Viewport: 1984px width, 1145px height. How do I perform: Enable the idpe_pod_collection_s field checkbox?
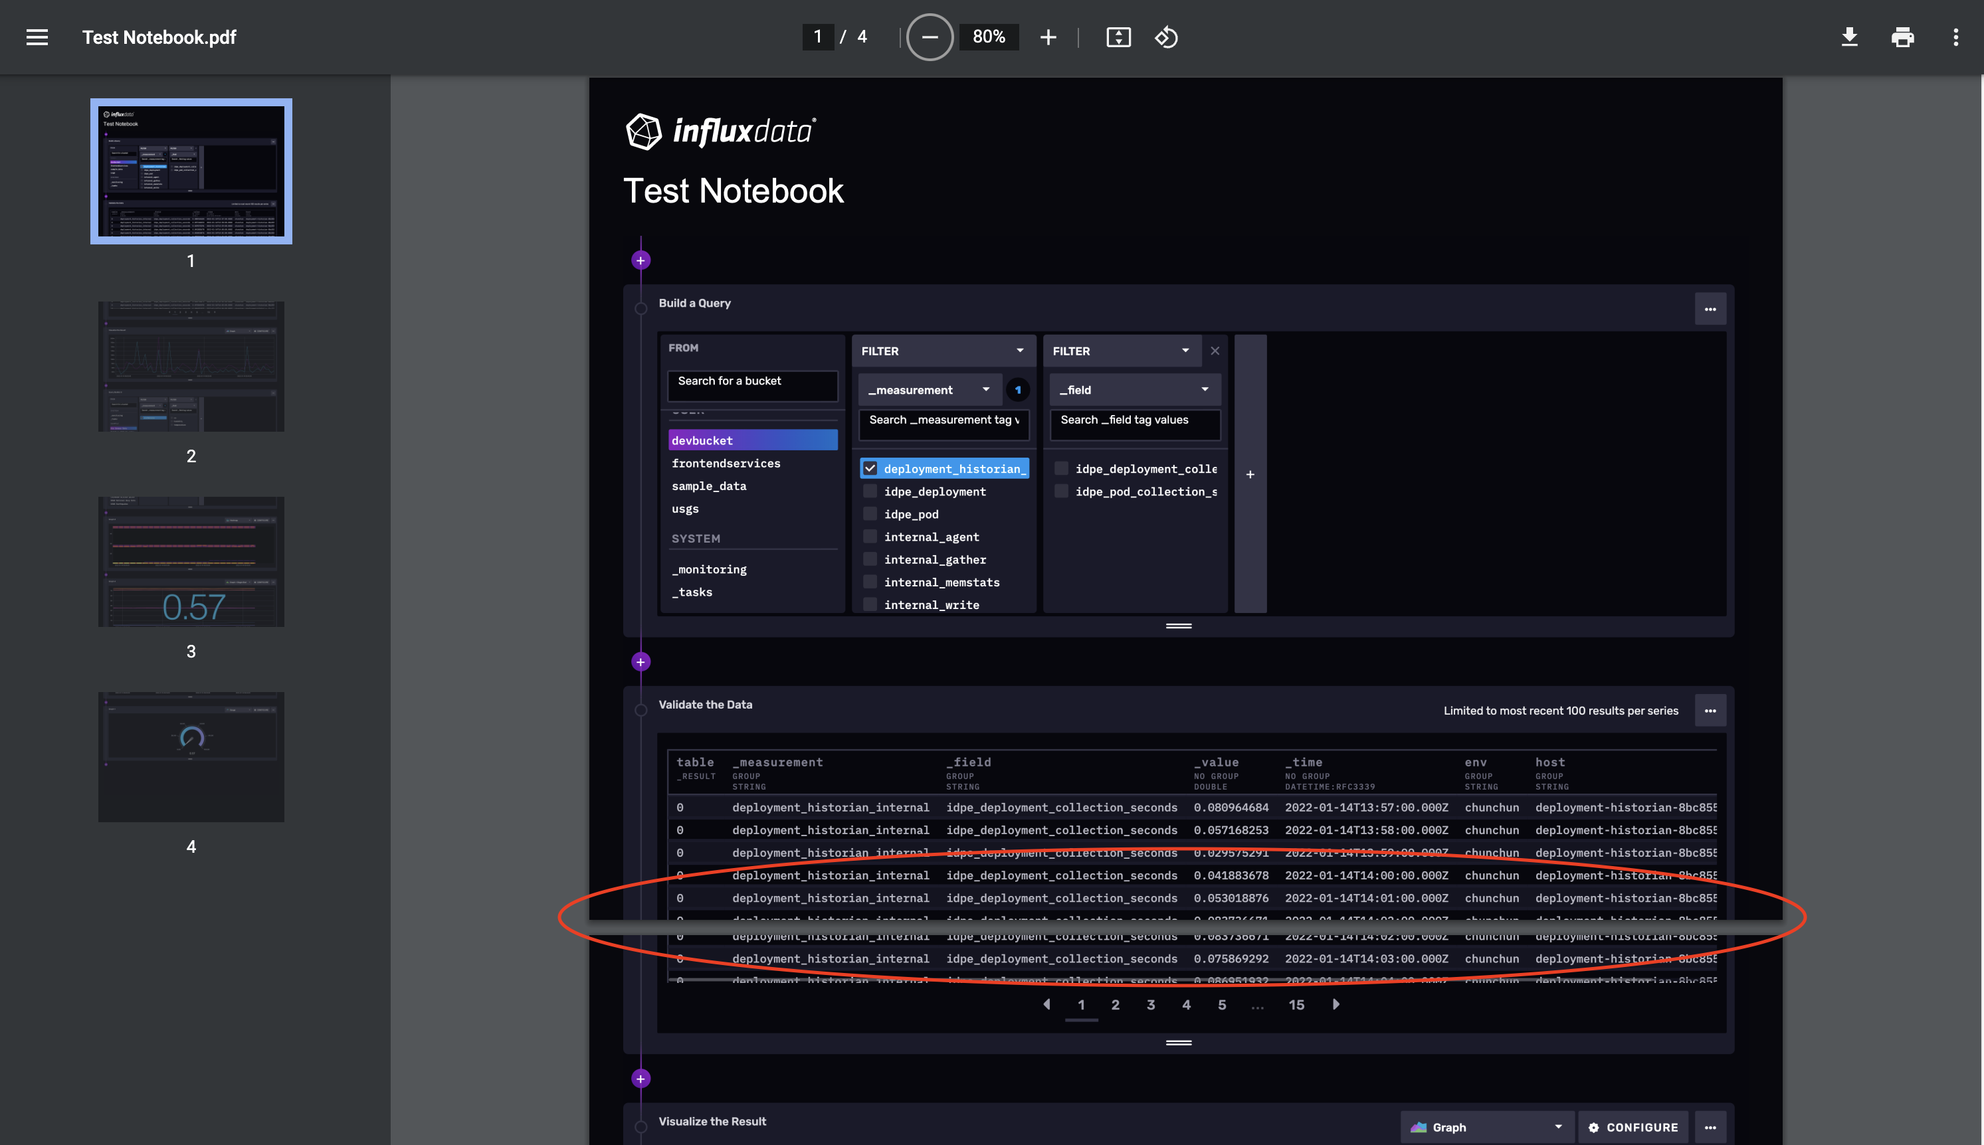(x=1062, y=491)
